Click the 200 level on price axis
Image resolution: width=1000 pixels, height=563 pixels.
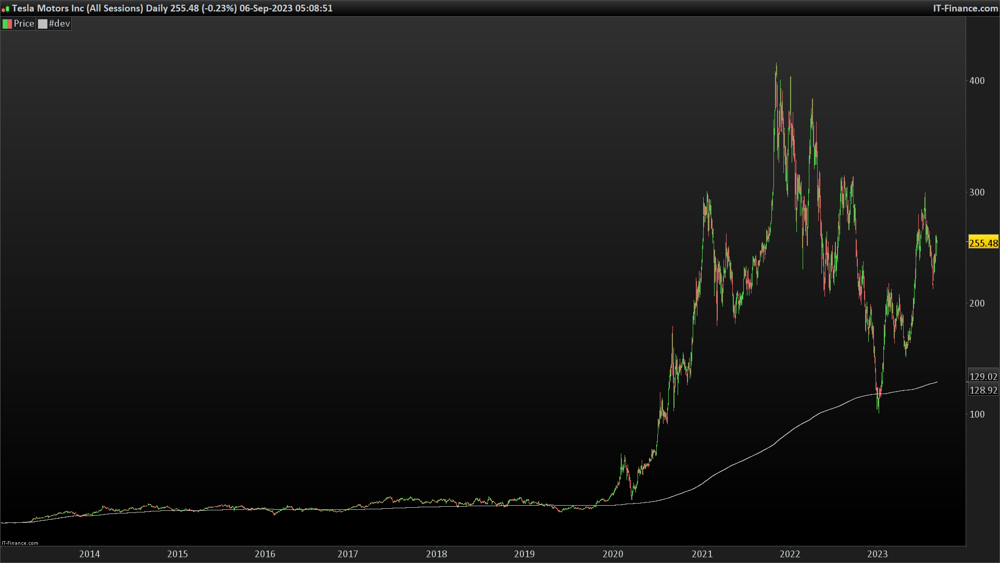[977, 303]
